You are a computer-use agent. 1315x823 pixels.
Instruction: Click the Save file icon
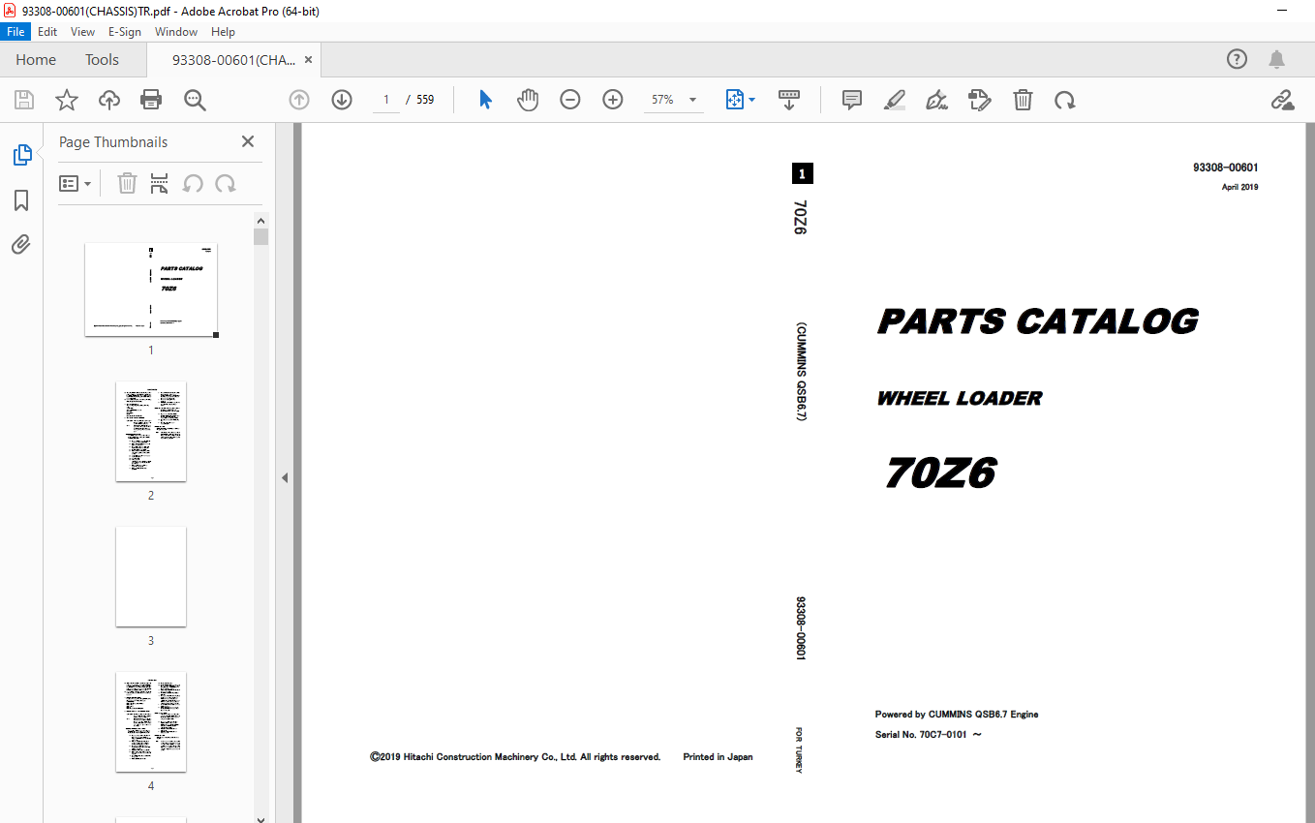24,100
